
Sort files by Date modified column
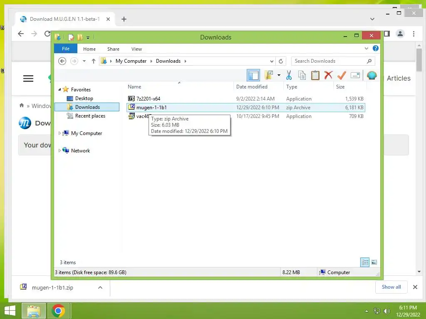pos(252,87)
